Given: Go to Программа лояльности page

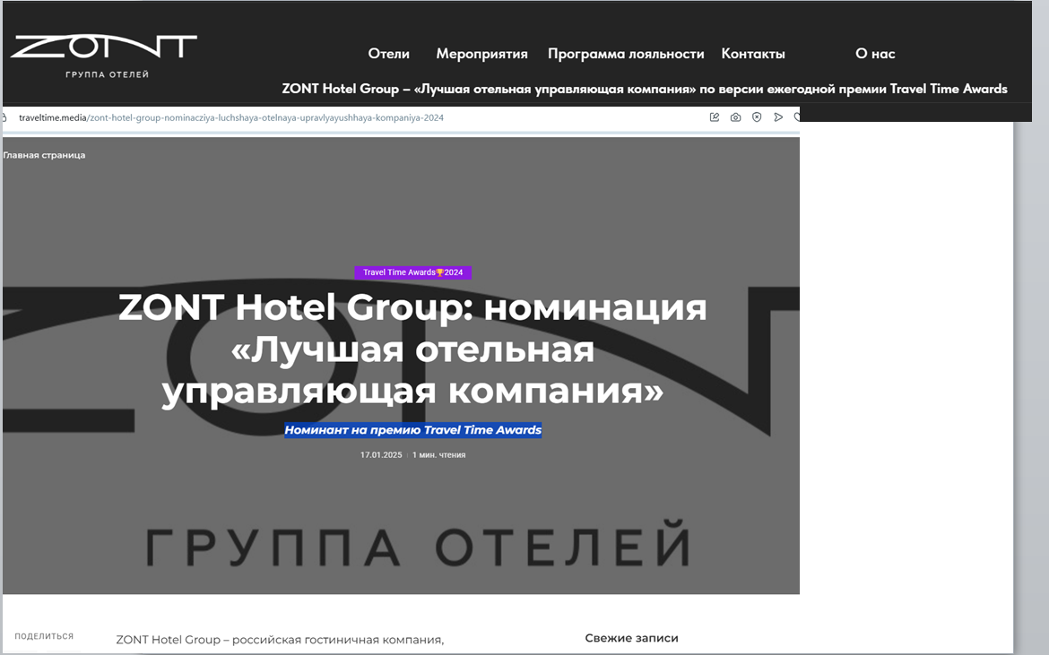Looking at the screenshot, I should [626, 54].
